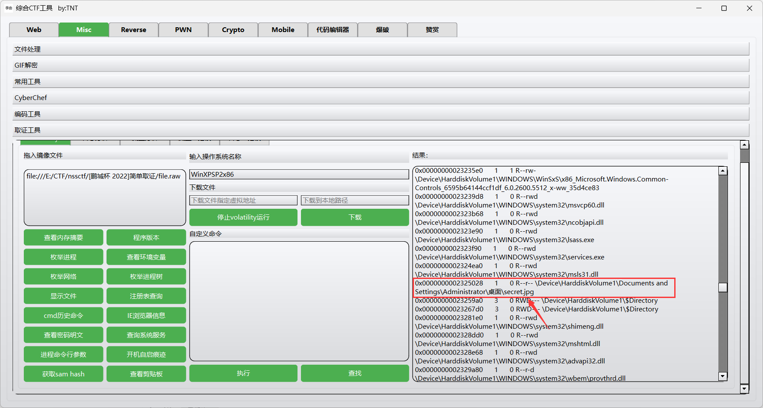The height and width of the screenshot is (408, 763).
Task: Click the shimeng.dll result line
Action: (509, 327)
